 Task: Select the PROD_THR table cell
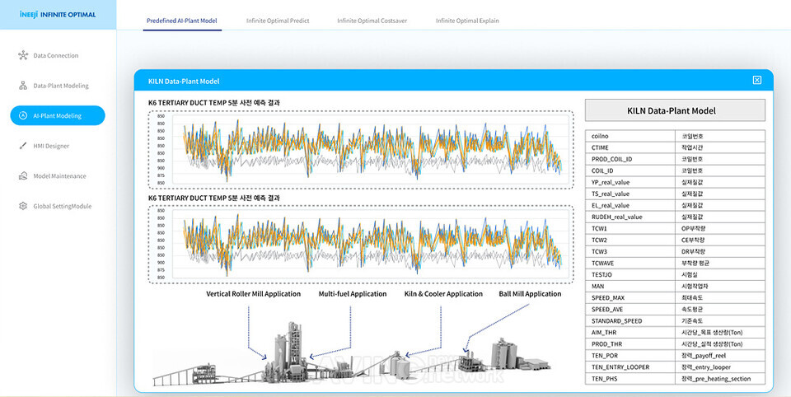pos(630,344)
